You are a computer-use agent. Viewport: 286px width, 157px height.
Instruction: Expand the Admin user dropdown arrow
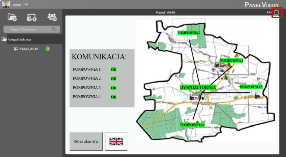(x=26, y=4)
